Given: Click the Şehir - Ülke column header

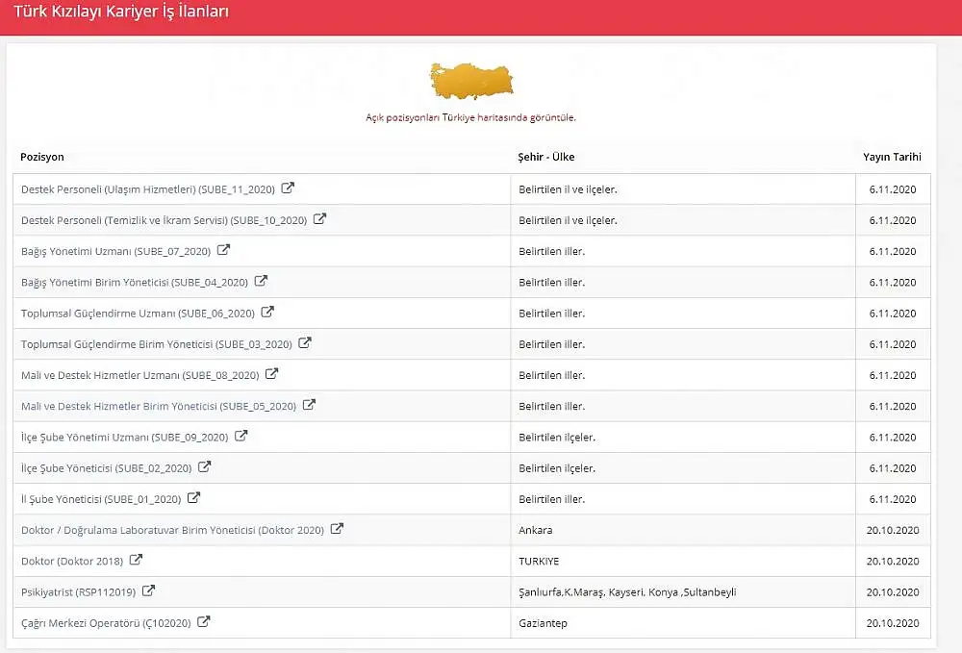Looking at the screenshot, I should pyautogui.click(x=546, y=157).
